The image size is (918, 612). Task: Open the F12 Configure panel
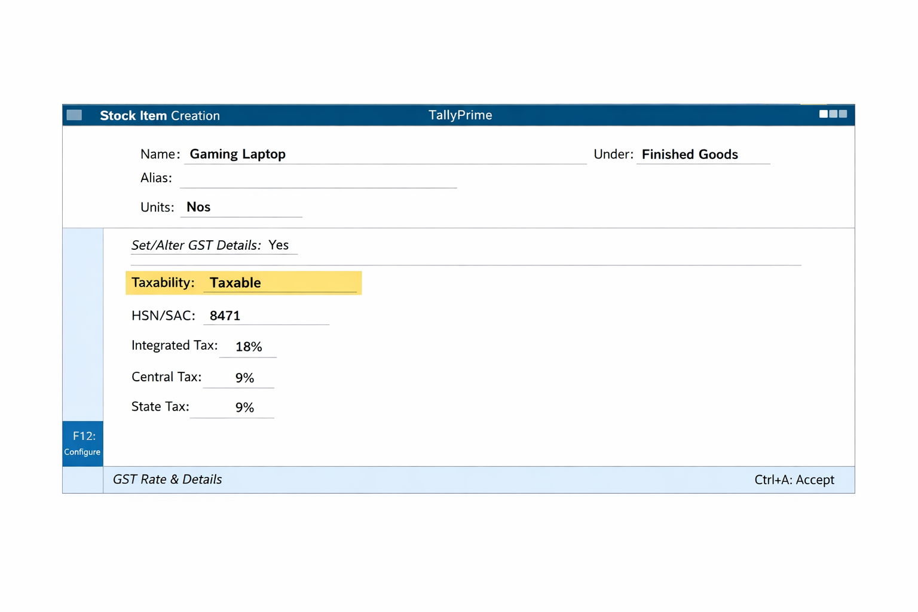pos(82,443)
